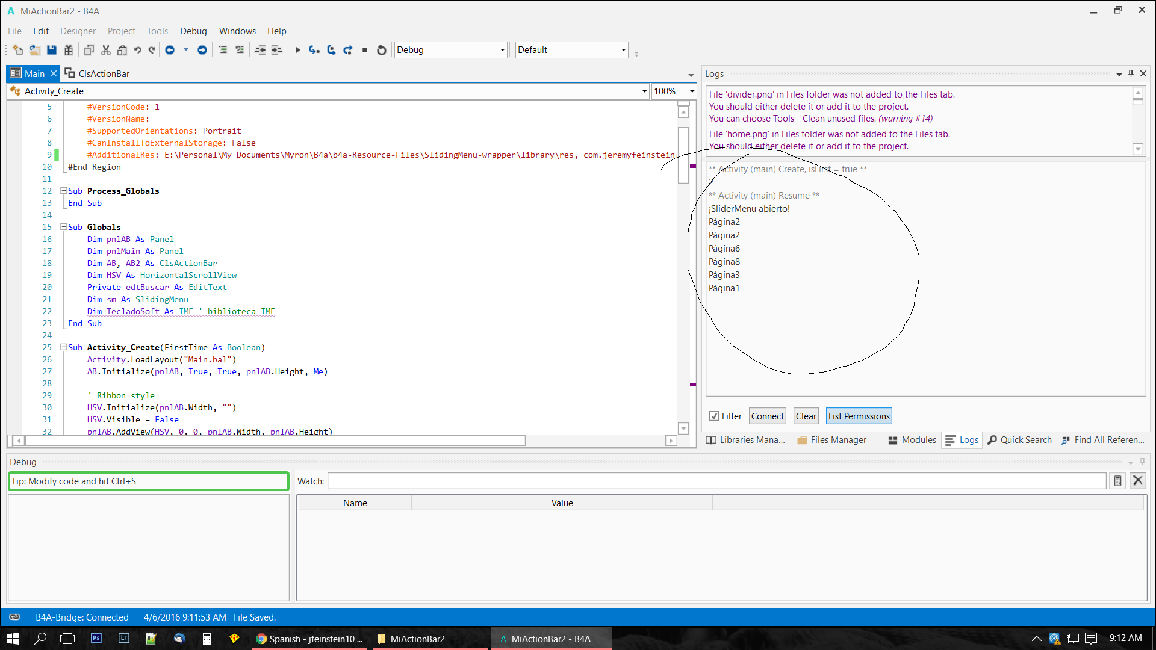1156x650 pixels.
Task: Click Navigate Backward blue arrow icon
Action: pyautogui.click(x=170, y=50)
